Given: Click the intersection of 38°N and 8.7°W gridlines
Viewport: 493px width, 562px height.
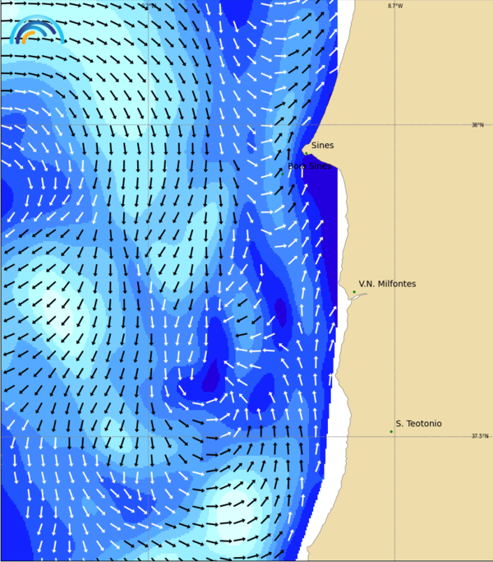Looking at the screenshot, I should 395,124.
